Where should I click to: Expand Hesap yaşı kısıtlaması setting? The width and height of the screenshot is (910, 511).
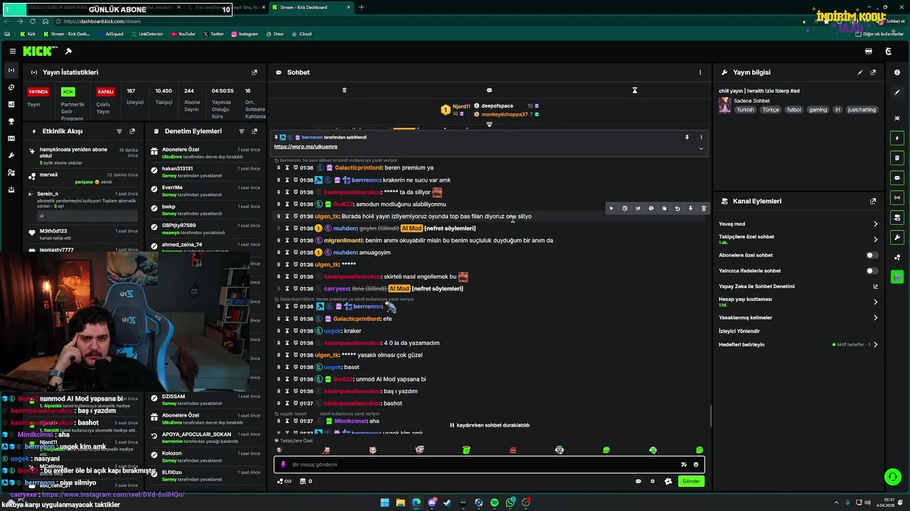[x=875, y=302]
